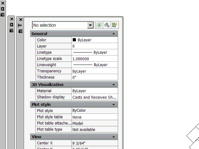Open properties menu of middle collapsed palette
The image size is (199, 149).
click(12, 31)
